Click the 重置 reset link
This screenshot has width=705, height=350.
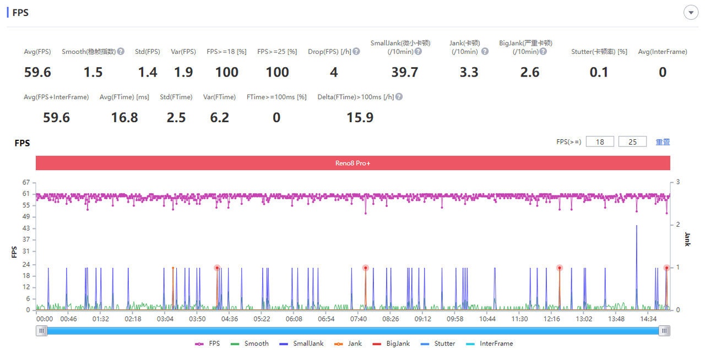pyautogui.click(x=663, y=142)
